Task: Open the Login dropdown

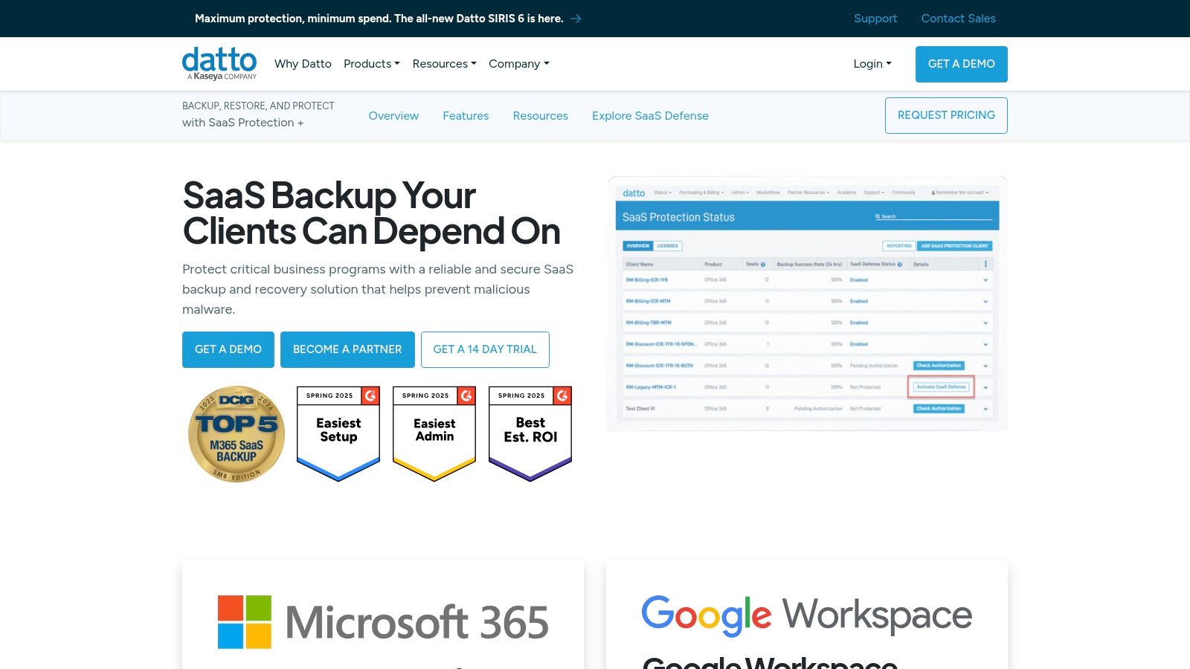Action: coord(872,64)
